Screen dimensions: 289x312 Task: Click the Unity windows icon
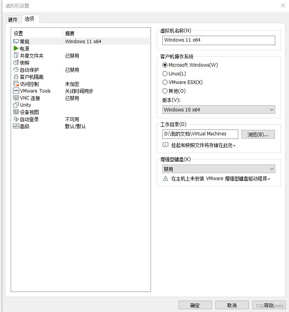click(x=16, y=105)
